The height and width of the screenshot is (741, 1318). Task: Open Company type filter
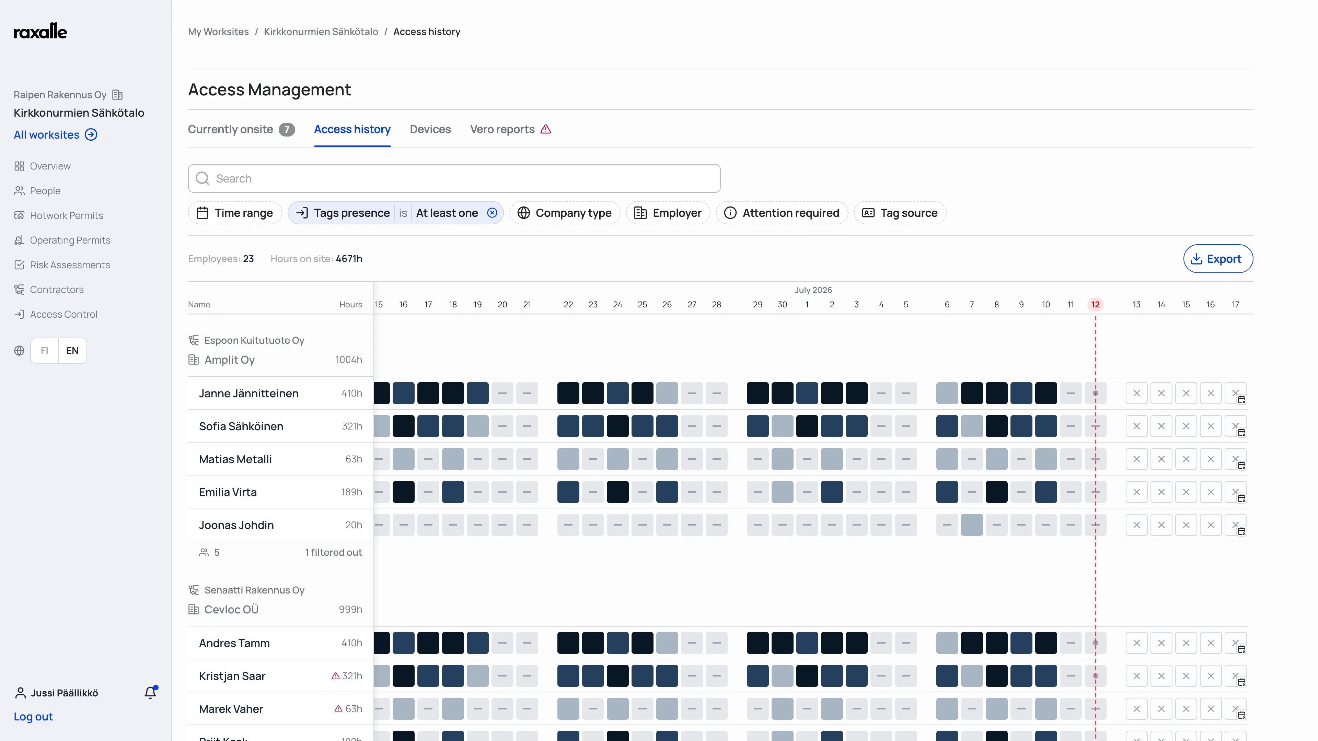(565, 213)
